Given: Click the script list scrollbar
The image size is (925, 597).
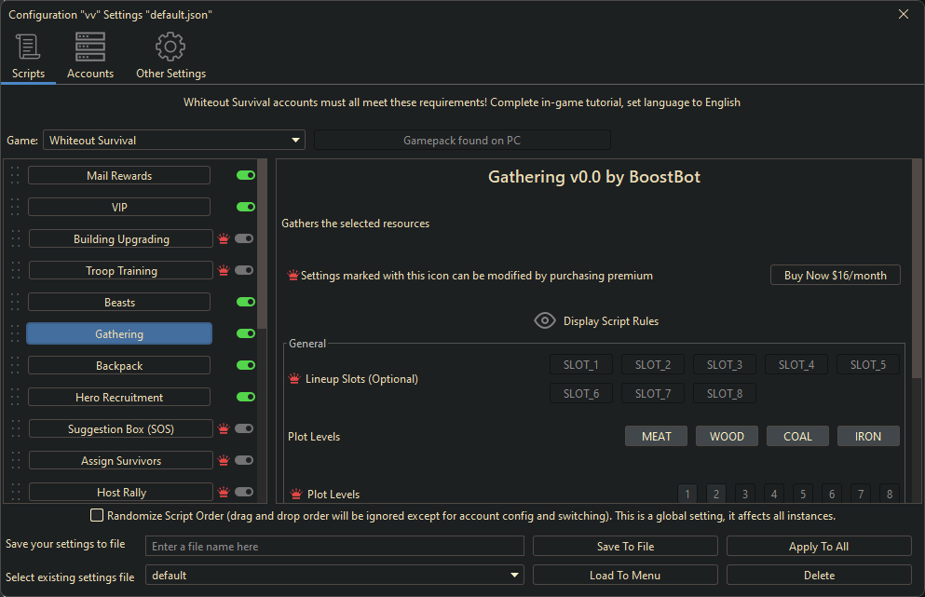Looking at the screenshot, I should pos(262,244).
